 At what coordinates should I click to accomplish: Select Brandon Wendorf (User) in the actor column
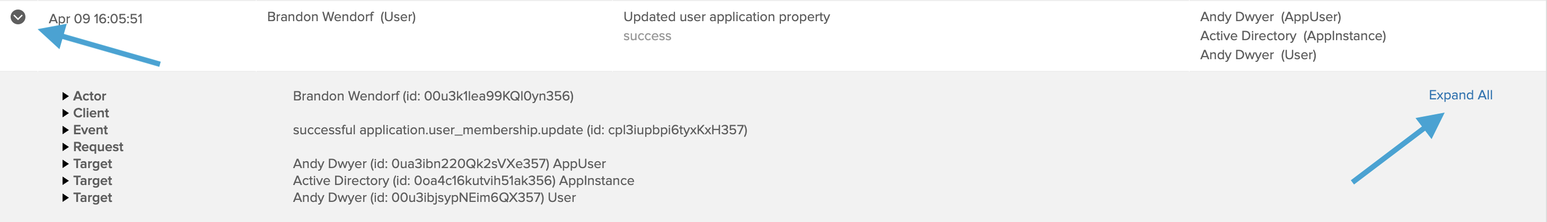[x=341, y=17]
